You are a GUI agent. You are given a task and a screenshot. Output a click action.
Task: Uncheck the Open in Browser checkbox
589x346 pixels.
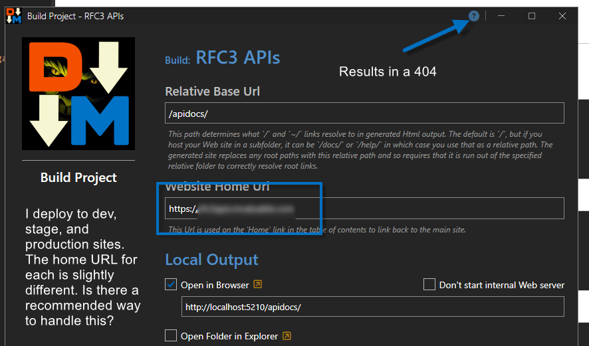click(x=171, y=285)
